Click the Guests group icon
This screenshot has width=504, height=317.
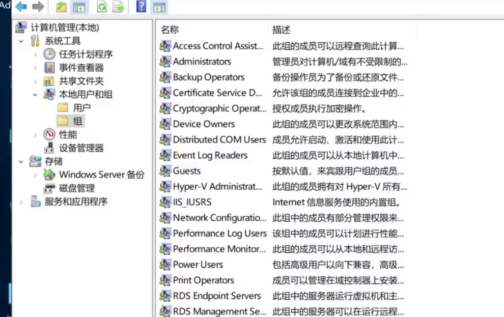pos(165,170)
